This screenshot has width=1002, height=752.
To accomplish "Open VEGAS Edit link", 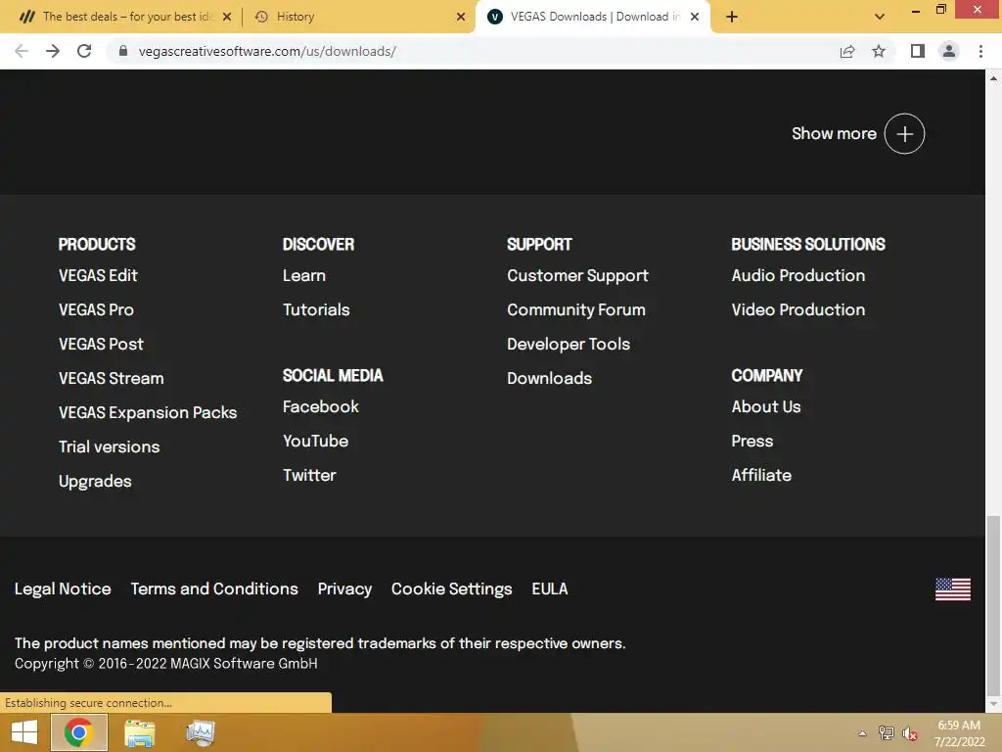I will coord(98,275).
